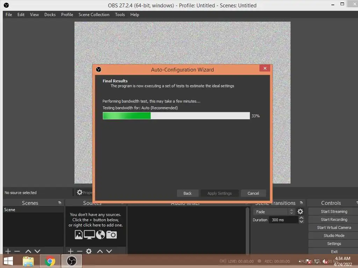
Task: Click Start Streaming in Controls
Action: (x=334, y=211)
